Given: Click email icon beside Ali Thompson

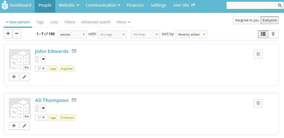Looking at the screenshot, I should pyautogui.click(x=74, y=100).
